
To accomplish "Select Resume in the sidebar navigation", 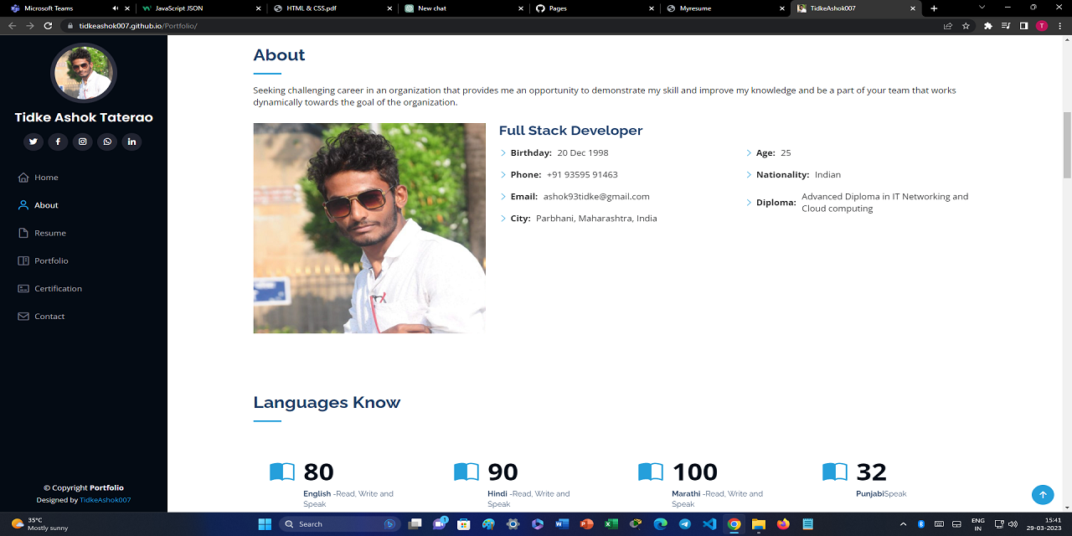I will click(x=49, y=233).
